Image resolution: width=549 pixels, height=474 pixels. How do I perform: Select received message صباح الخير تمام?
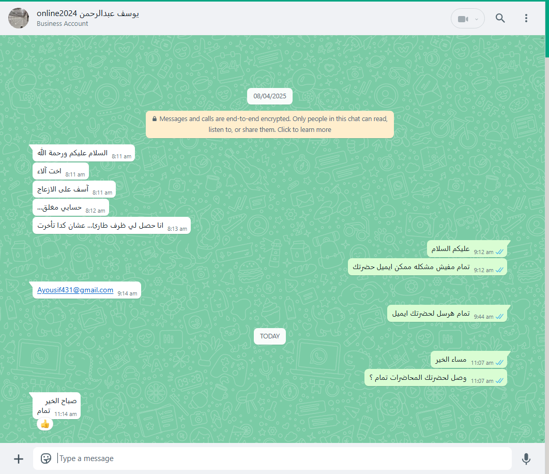click(57, 406)
